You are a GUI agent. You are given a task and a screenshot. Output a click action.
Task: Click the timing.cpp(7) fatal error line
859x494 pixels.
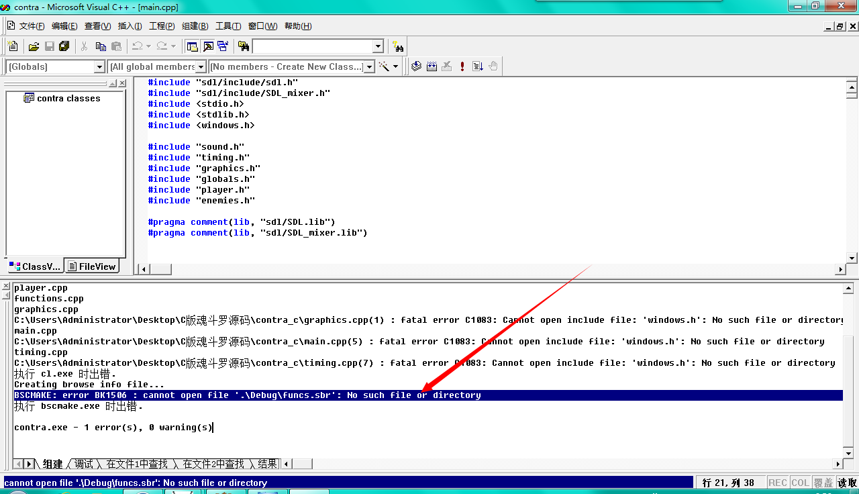425,363
